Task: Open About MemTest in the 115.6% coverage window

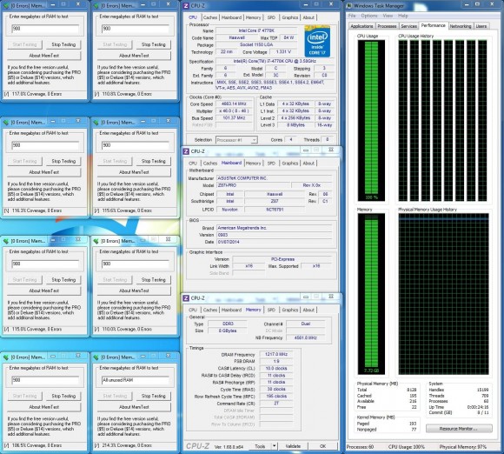Action: pyautogui.click(x=134, y=172)
